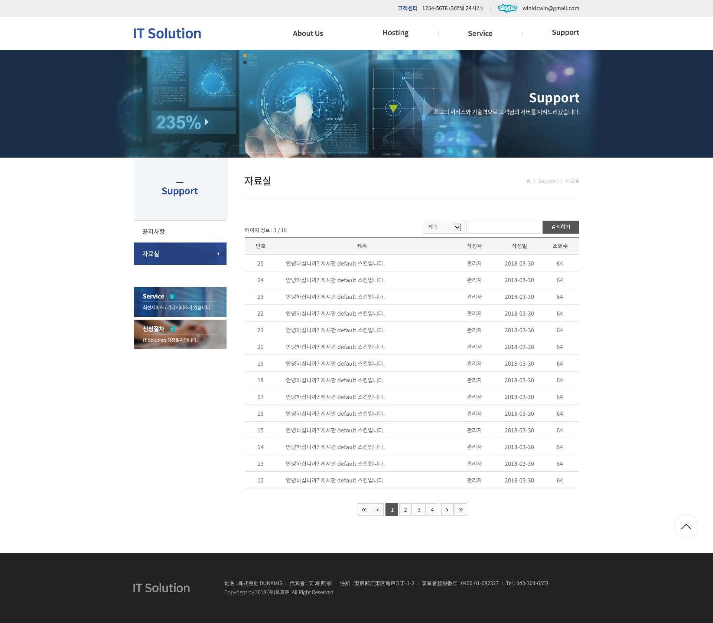Viewport: 713px width, 623px height.
Task: Click arrow icon on 신청절차 banner
Action: click(x=172, y=329)
